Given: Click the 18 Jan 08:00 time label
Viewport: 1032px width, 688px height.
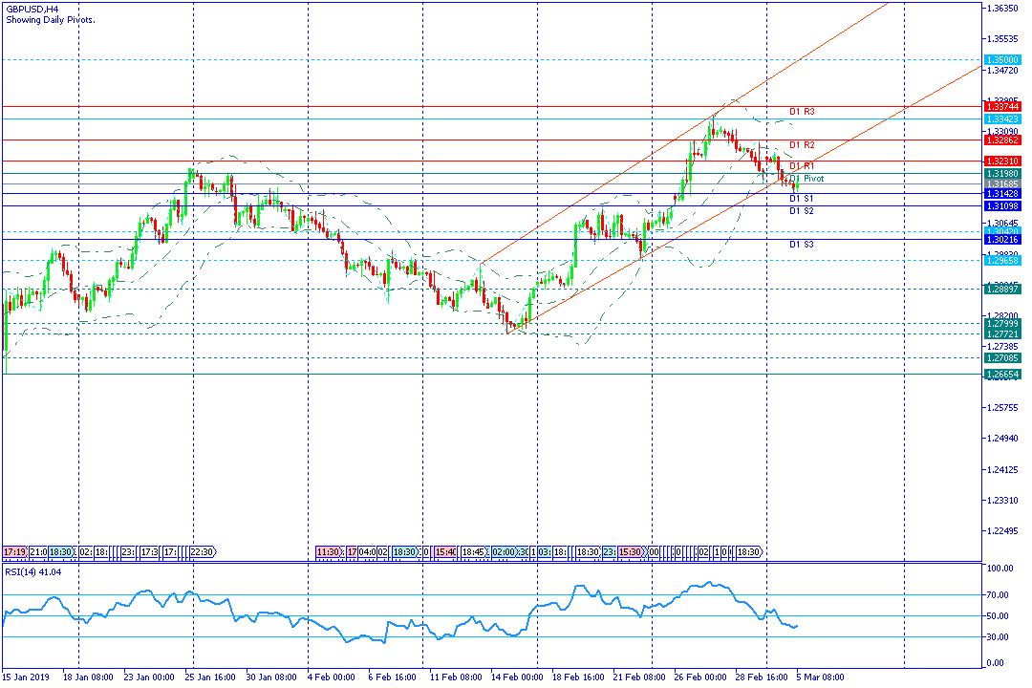Looking at the screenshot, I should coord(88,677).
